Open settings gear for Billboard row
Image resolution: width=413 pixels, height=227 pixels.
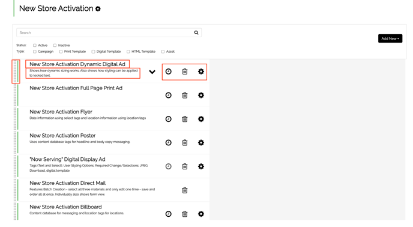pyautogui.click(x=201, y=214)
